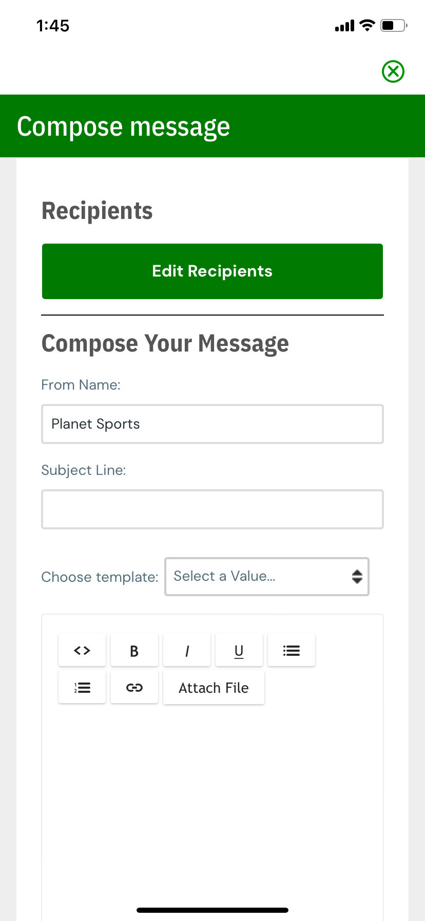The image size is (425, 921).
Task: Focus the From Name field
Action: pos(212,424)
